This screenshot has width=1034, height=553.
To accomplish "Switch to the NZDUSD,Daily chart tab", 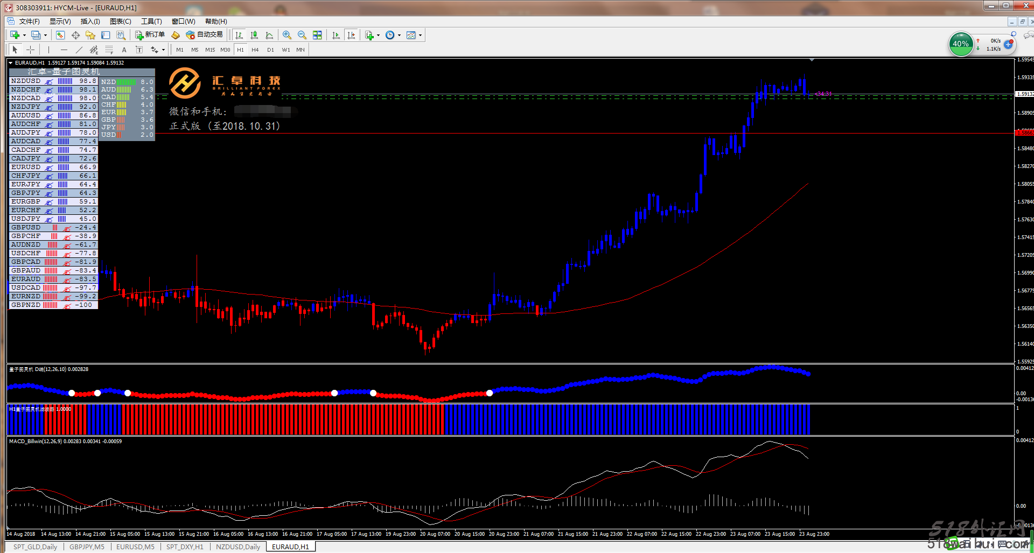I will 238,547.
